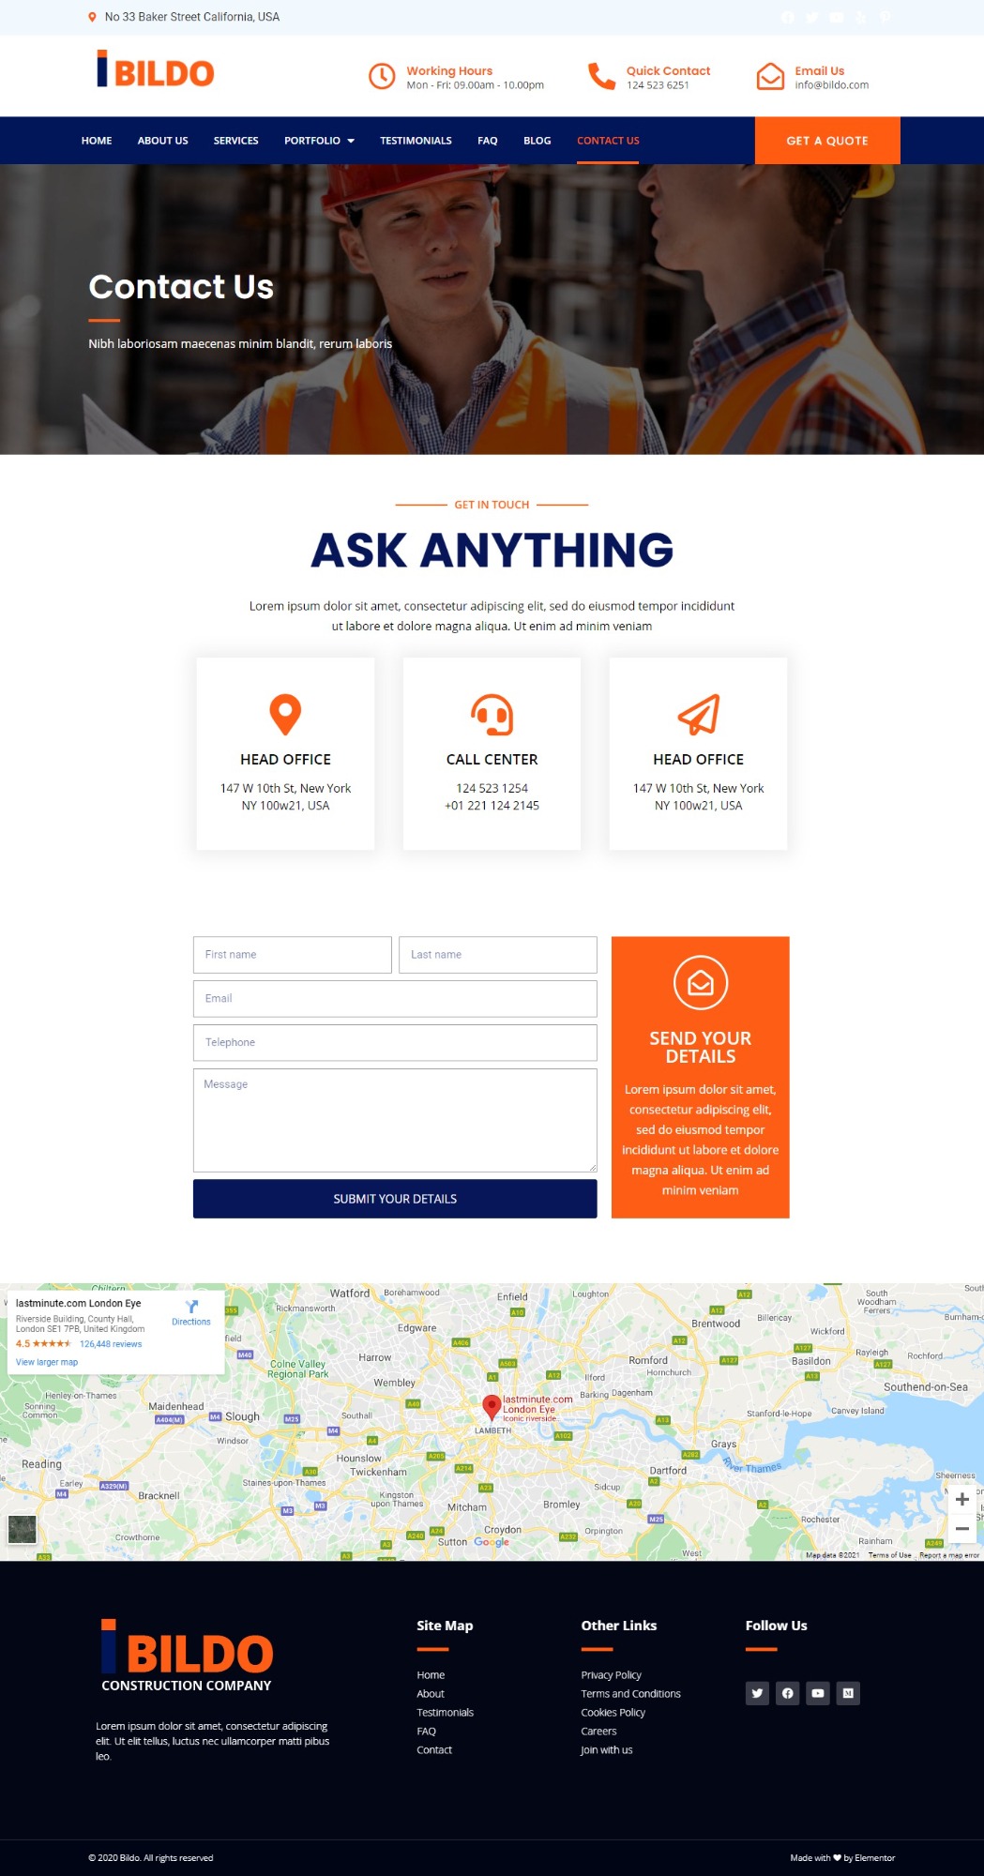Click the Get A Quote button

[x=827, y=141]
